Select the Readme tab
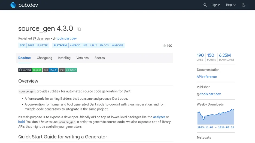 [25, 58]
